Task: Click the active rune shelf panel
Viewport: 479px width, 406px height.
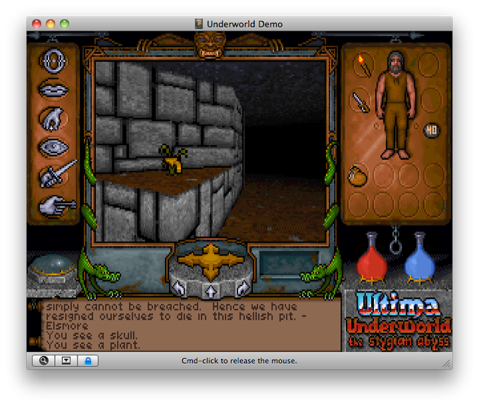Action: click(x=287, y=264)
